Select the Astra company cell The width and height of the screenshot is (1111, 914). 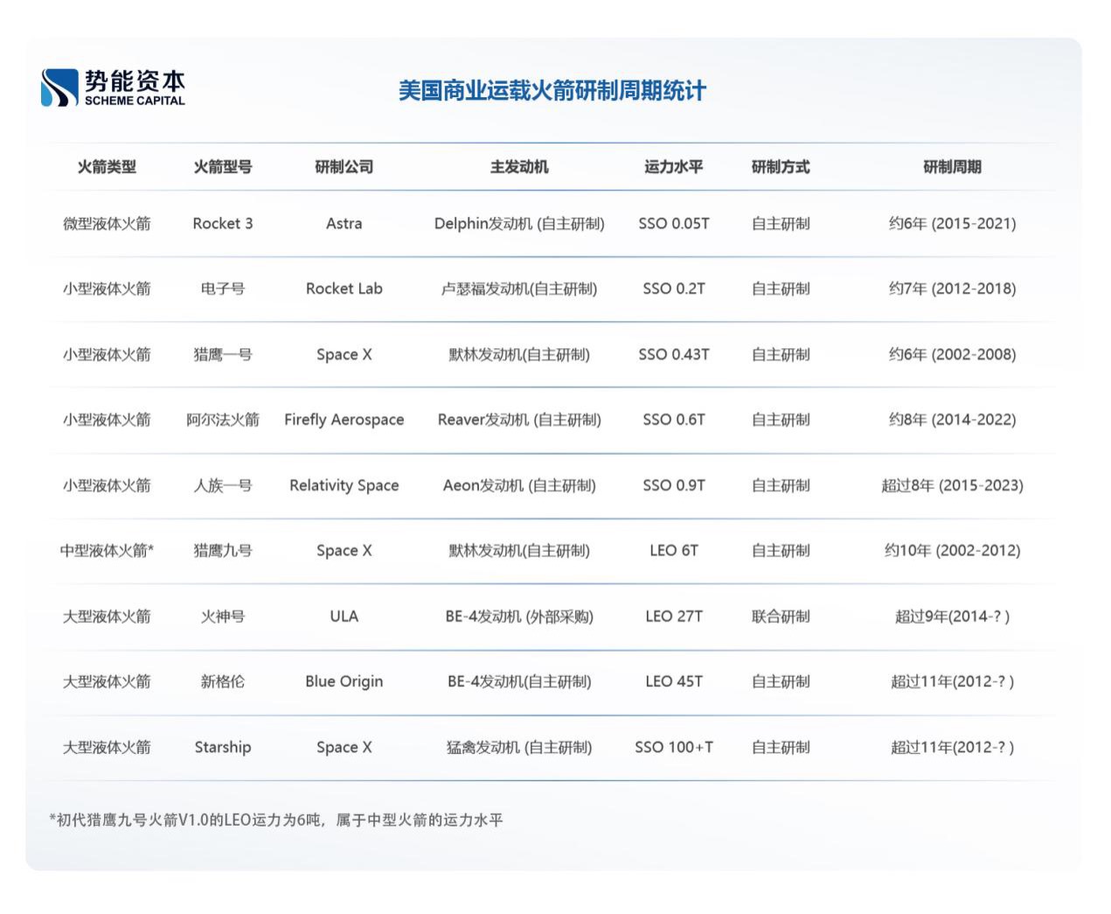pos(344,224)
